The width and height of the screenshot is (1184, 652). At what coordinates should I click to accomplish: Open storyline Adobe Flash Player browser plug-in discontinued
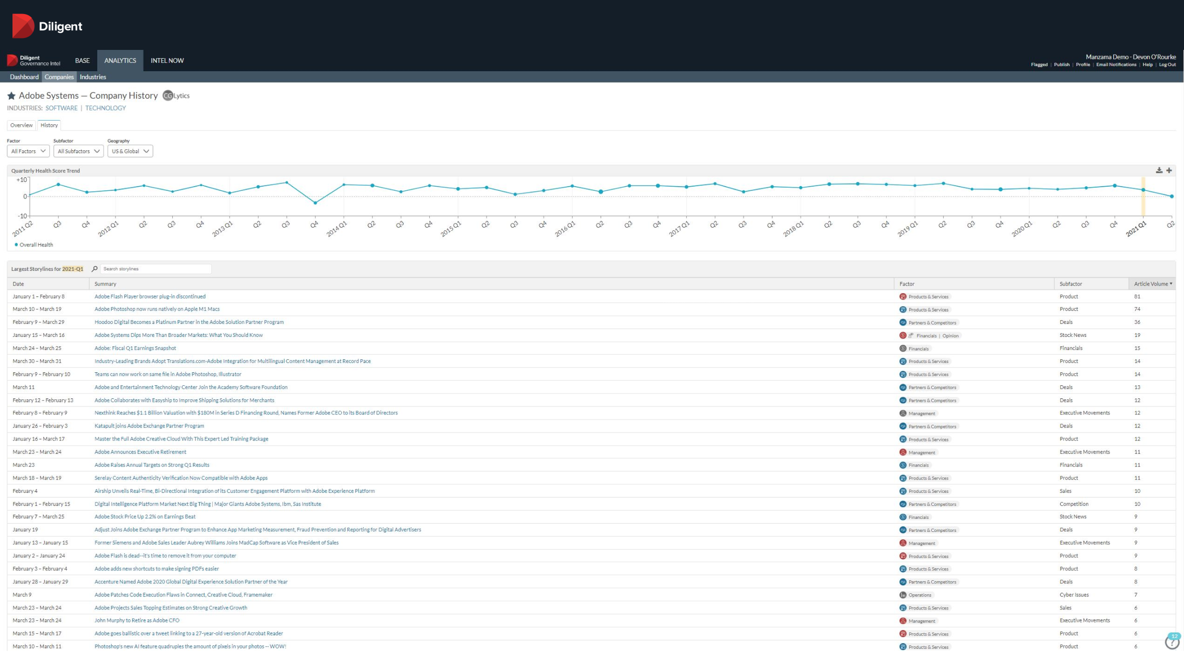pyautogui.click(x=150, y=296)
